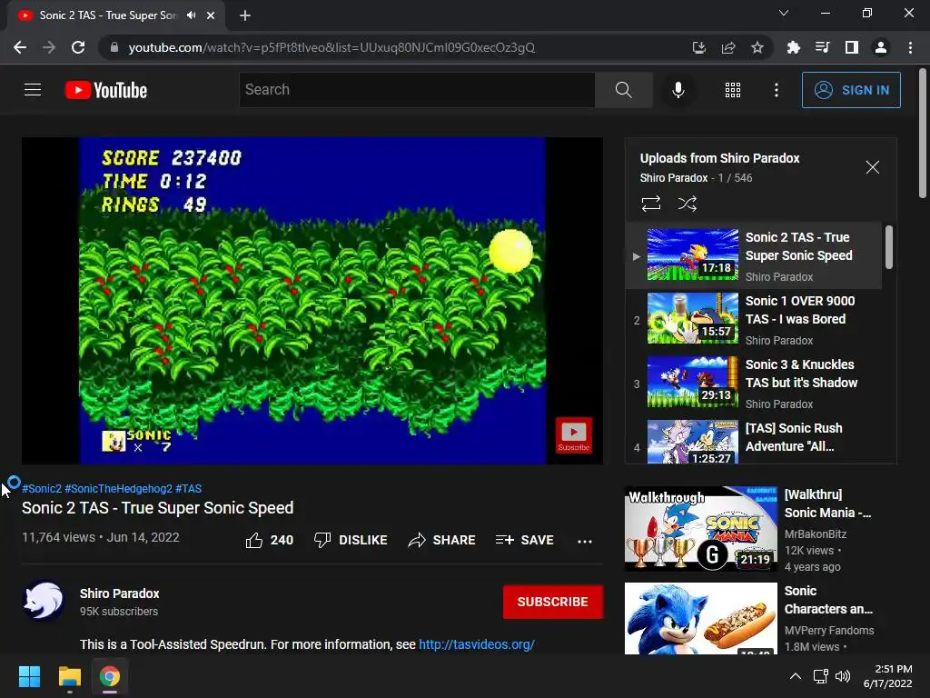Toggle playlist shuffle

[x=687, y=204]
